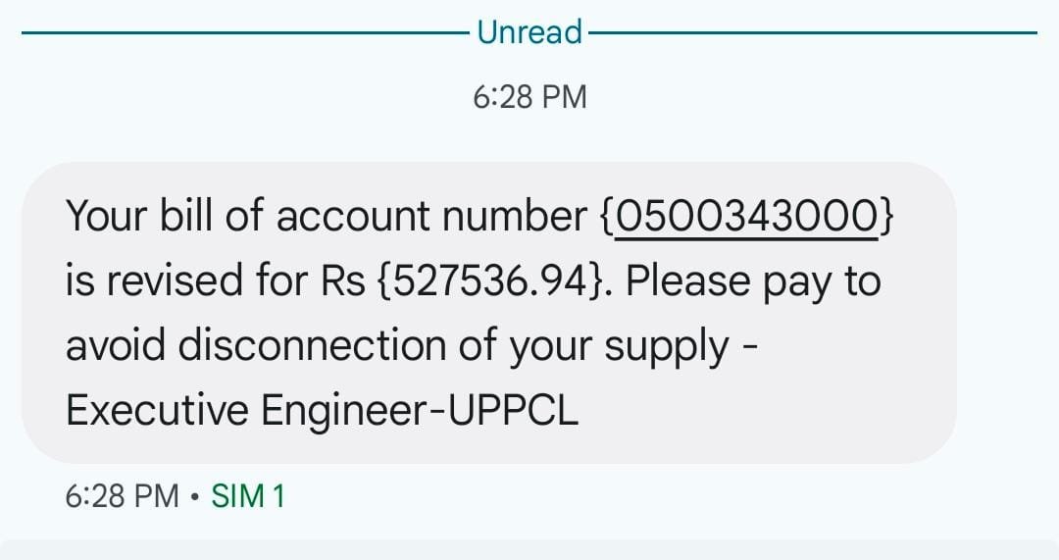Tap the Executive Engineer-UPPCL signature text

(322, 412)
